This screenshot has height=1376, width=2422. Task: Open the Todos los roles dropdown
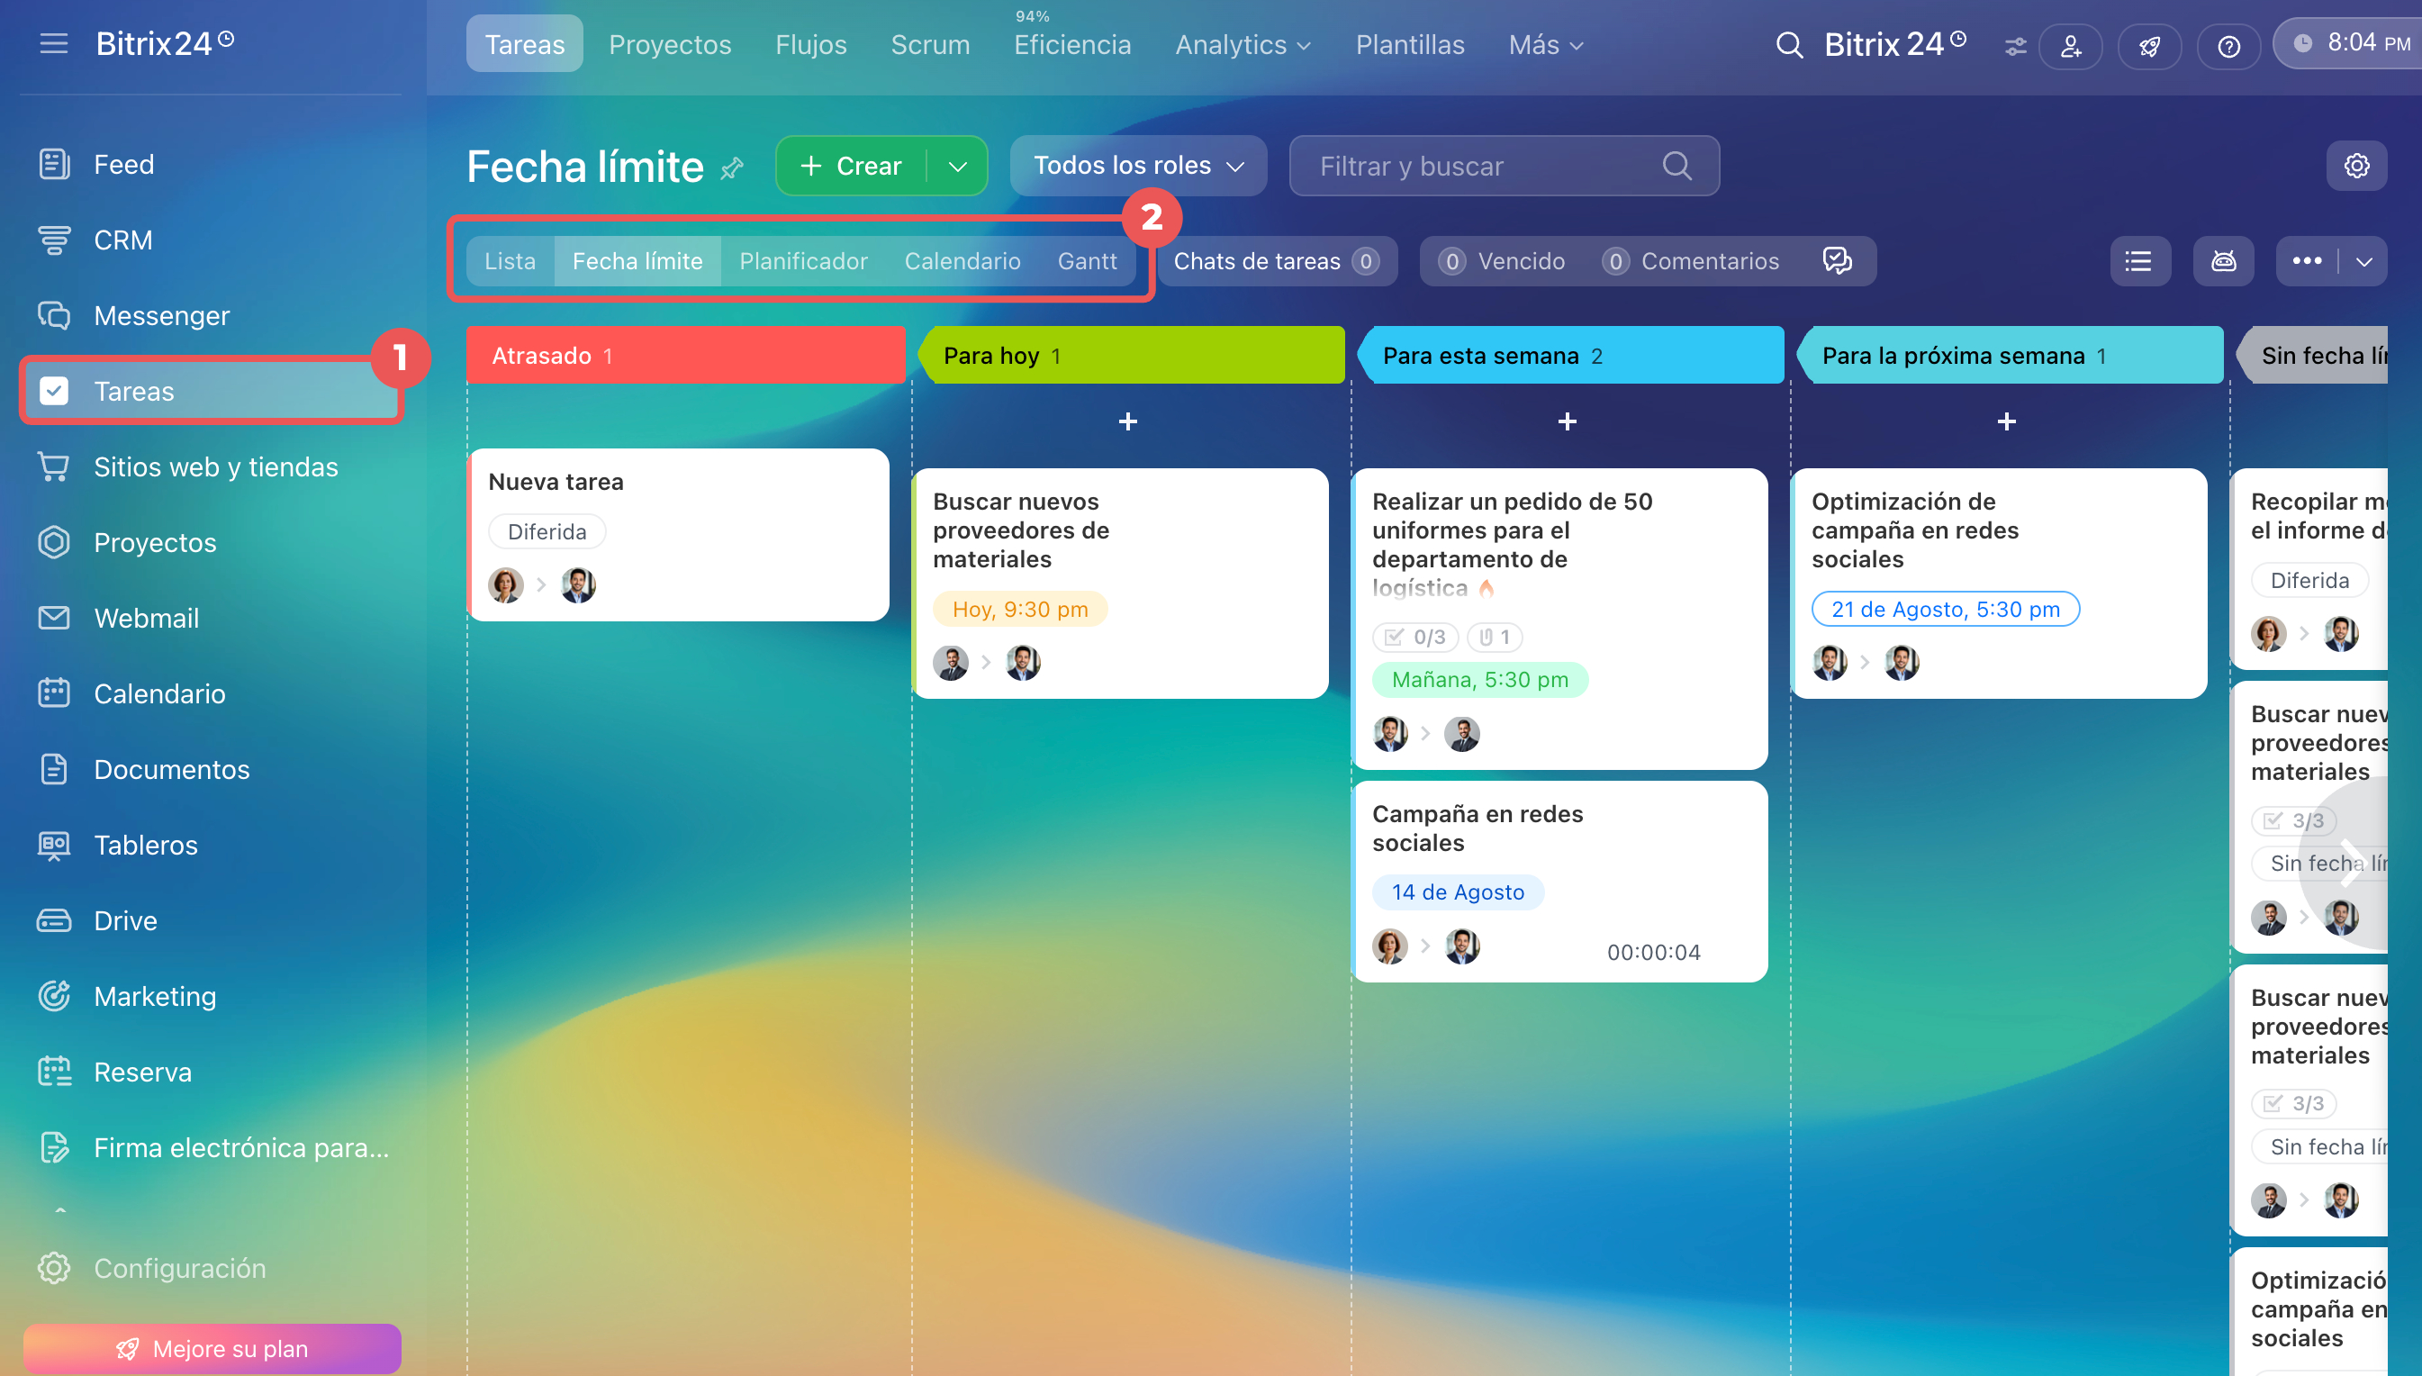(x=1138, y=166)
